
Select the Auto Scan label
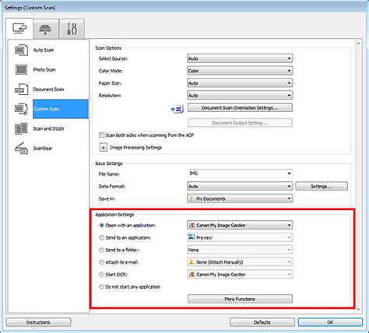pos(44,50)
